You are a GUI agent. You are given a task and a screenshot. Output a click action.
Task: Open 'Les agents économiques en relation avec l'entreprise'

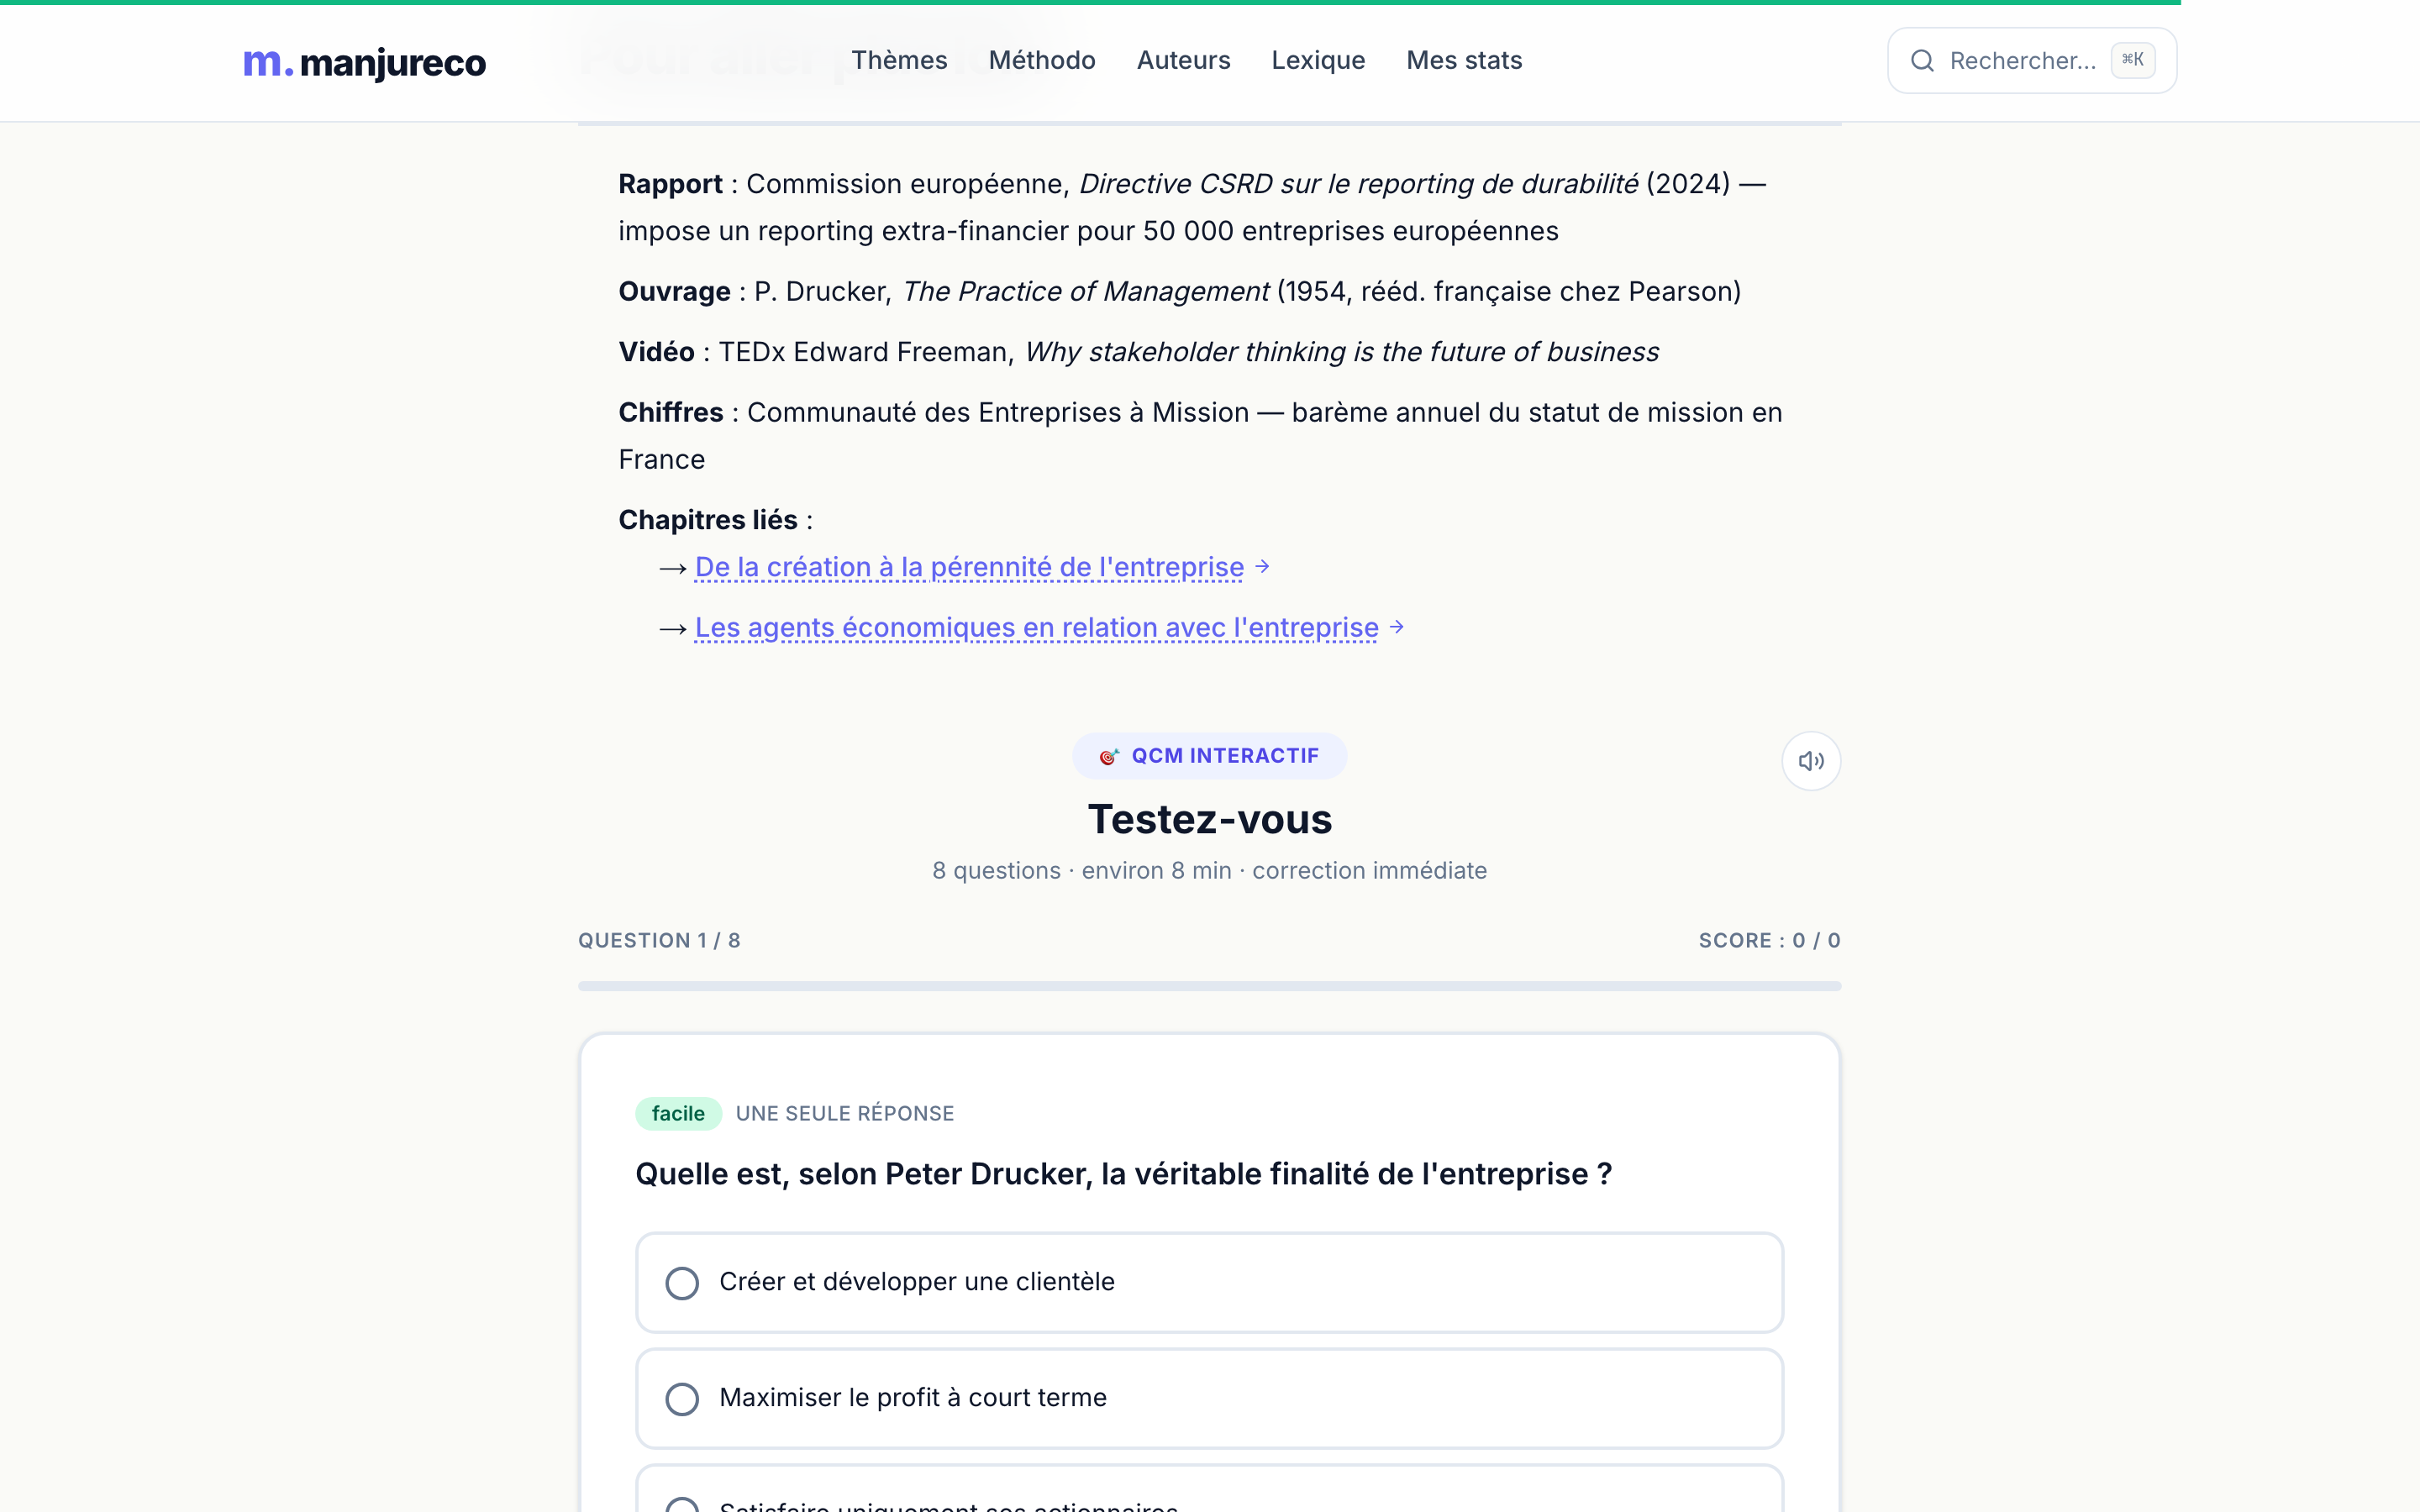1035,627
